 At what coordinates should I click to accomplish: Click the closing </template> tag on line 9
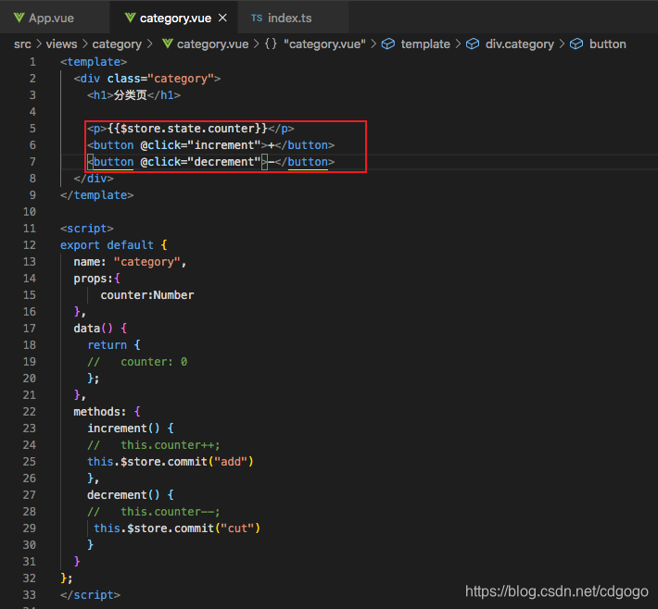coord(96,195)
